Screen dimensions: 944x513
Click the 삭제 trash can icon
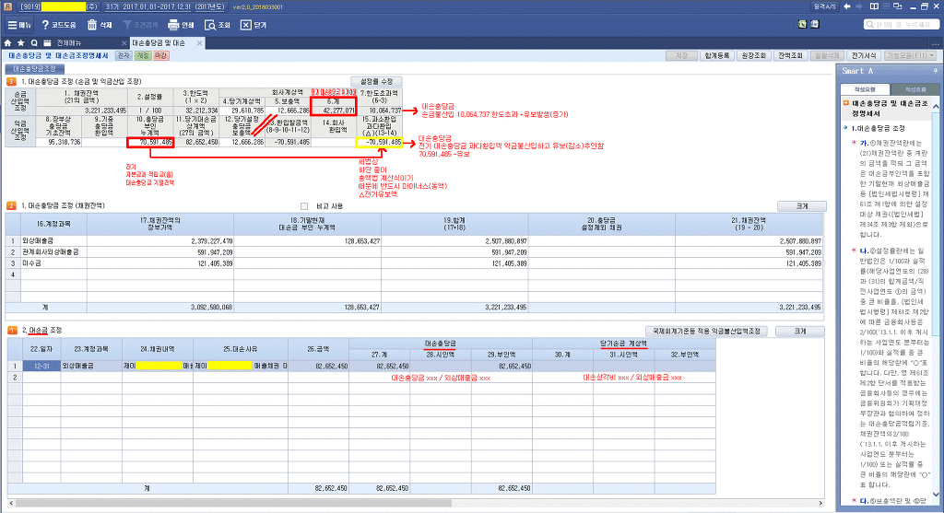pos(92,25)
